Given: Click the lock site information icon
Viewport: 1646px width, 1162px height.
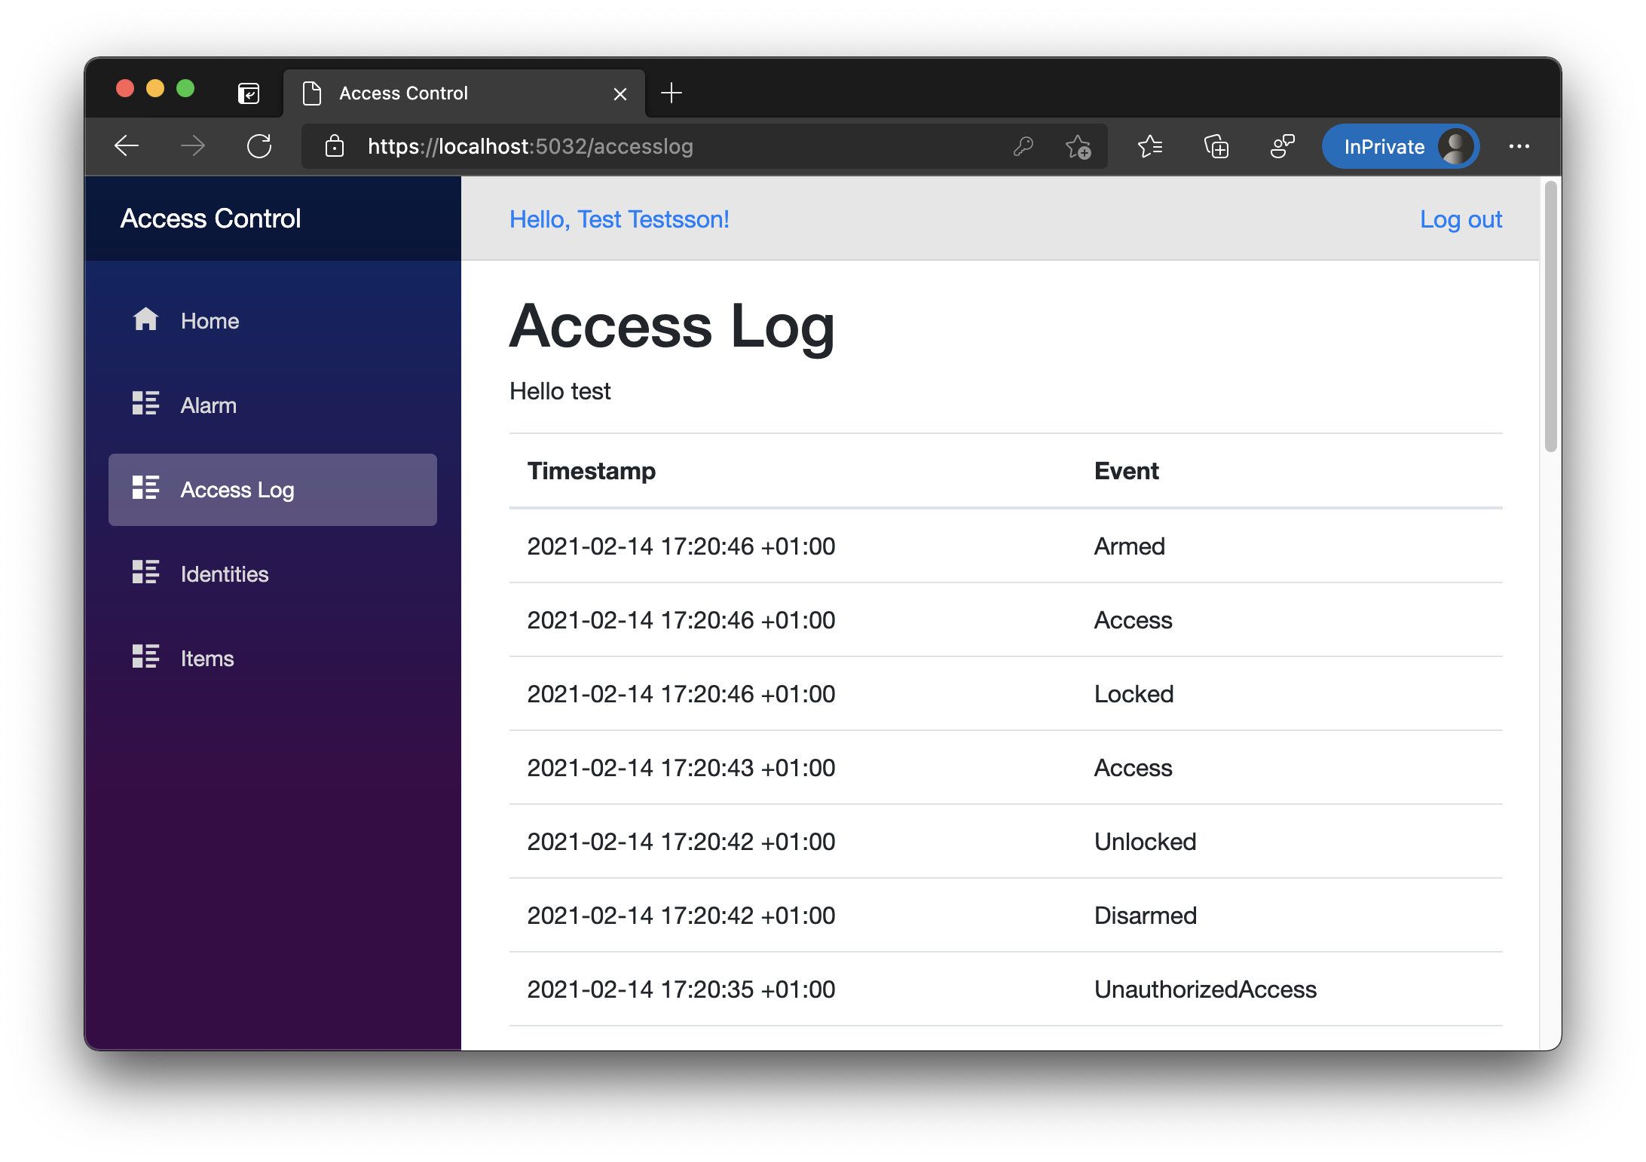Looking at the screenshot, I should pyautogui.click(x=335, y=146).
